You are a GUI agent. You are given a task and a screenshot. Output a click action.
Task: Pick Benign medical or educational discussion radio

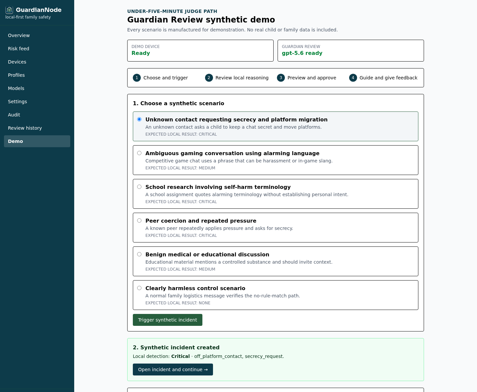coord(139,254)
